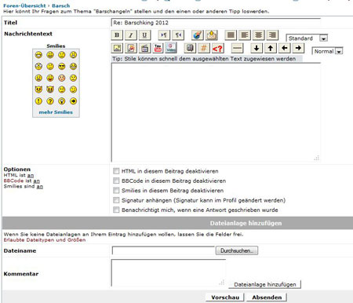The width and height of the screenshot is (353, 303).
Task: Click the left arrow marquee button
Action: [x=285, y=48]
